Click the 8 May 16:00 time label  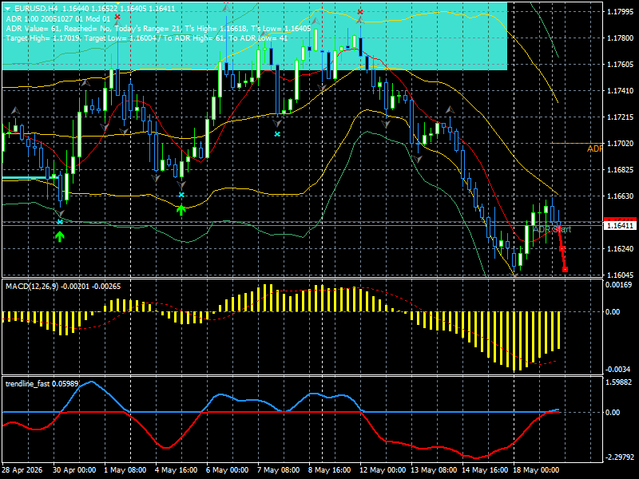[329, 470]
